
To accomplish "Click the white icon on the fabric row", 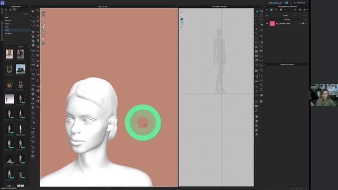I will click(303, 23).
